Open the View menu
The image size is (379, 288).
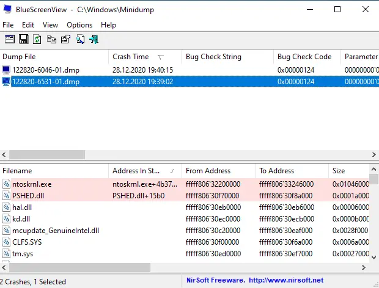pos(50,25)
